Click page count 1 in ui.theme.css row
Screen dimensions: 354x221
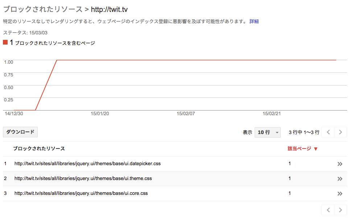tap(290, 179)
